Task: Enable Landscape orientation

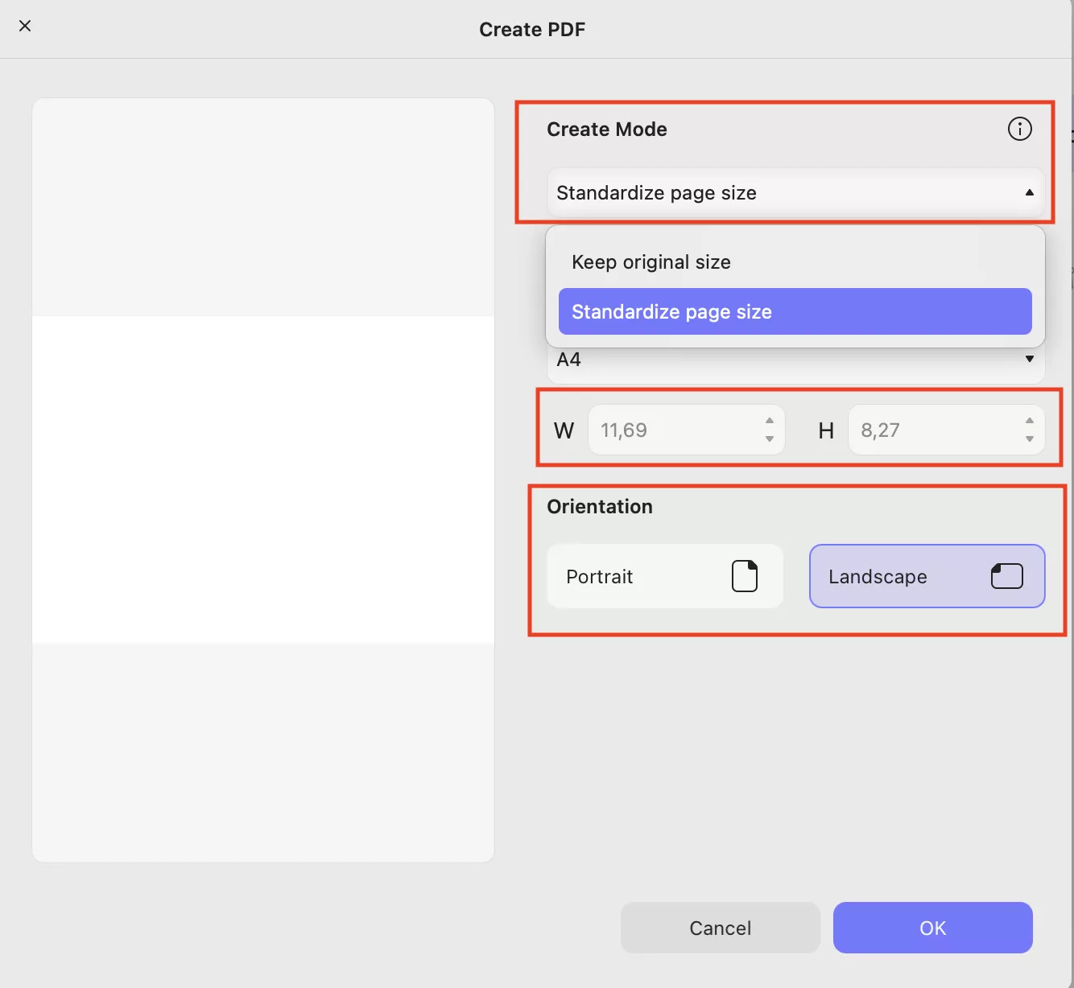Action: click(926, 576)
